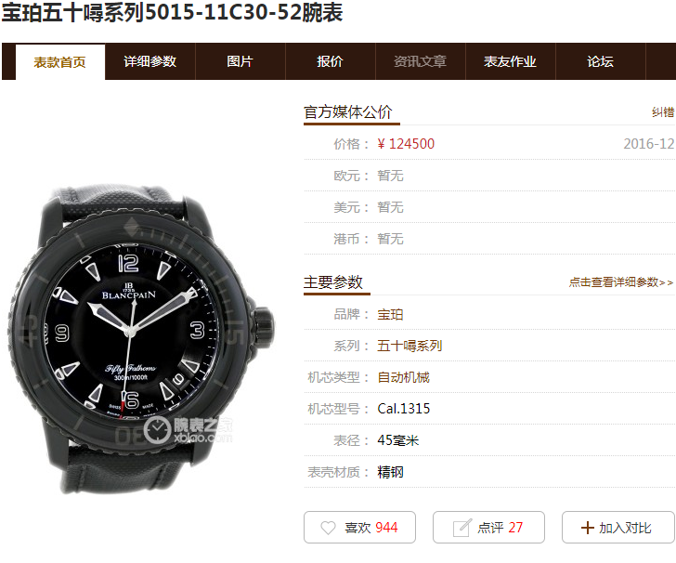
Task: Click the 点评 27 button
Action: [x=488, y=528]
